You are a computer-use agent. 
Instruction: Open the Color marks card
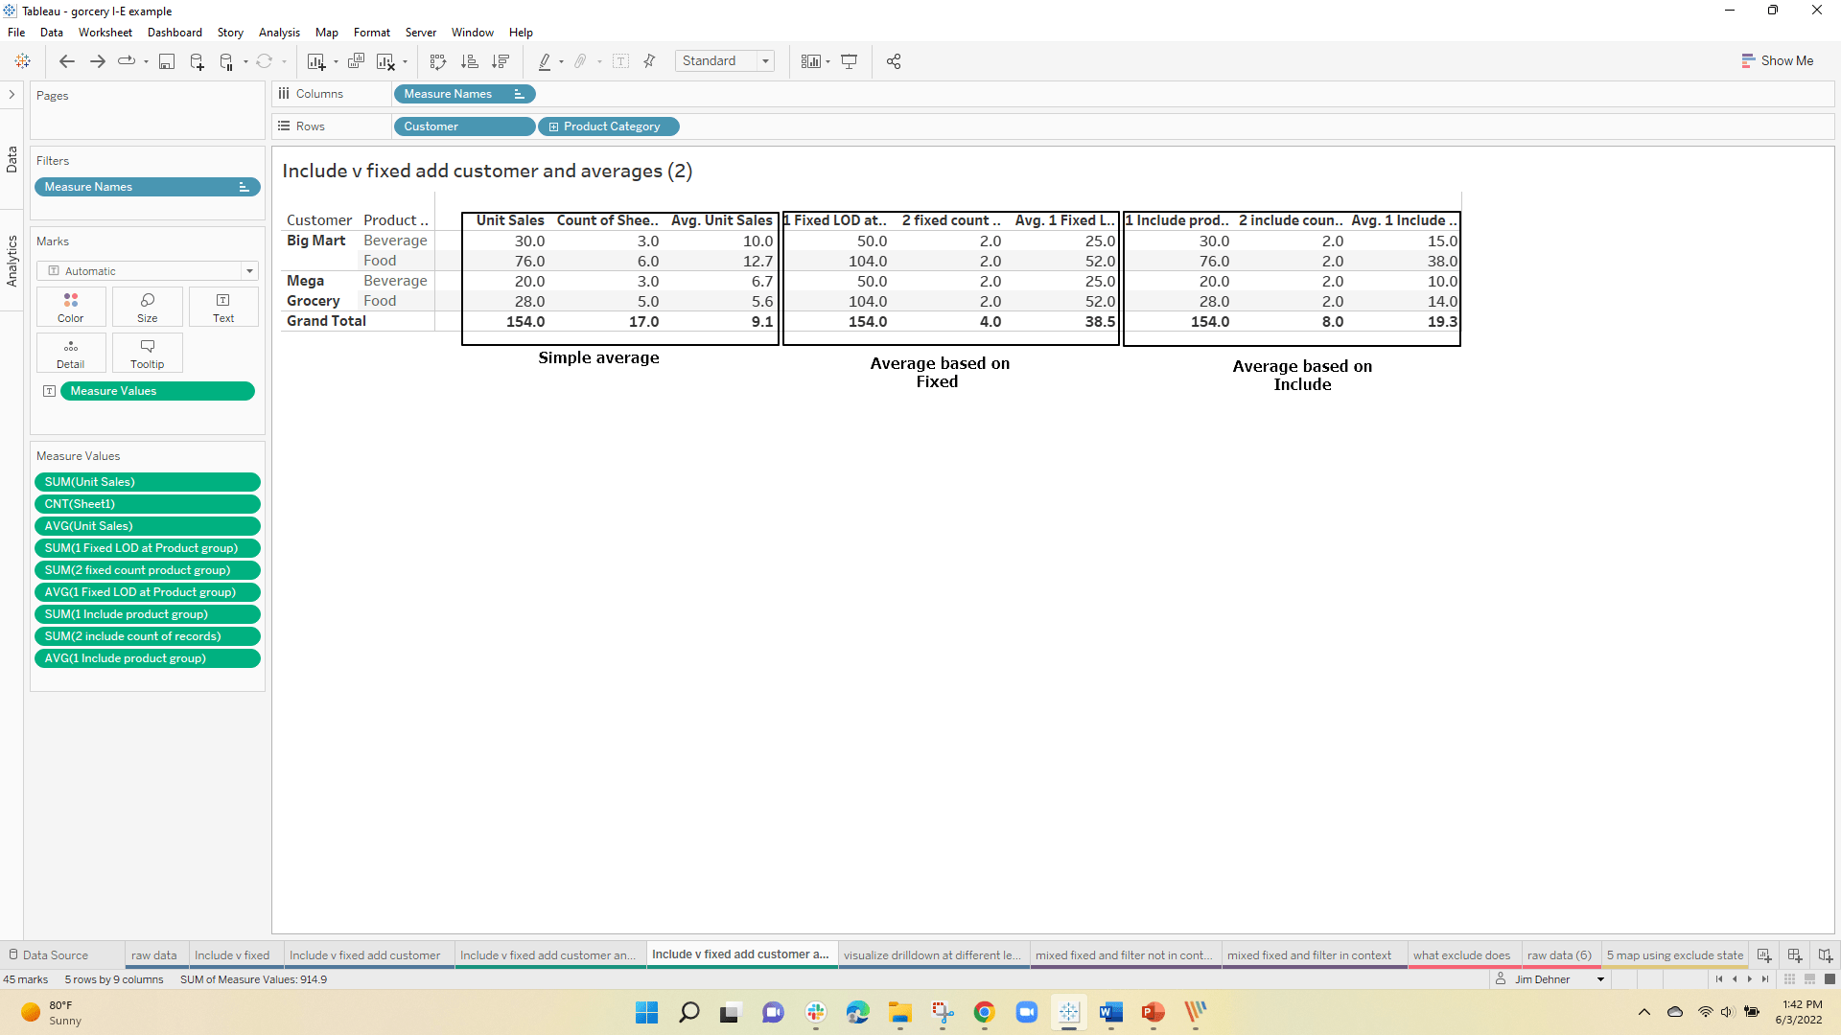click(x=71, y=307)
